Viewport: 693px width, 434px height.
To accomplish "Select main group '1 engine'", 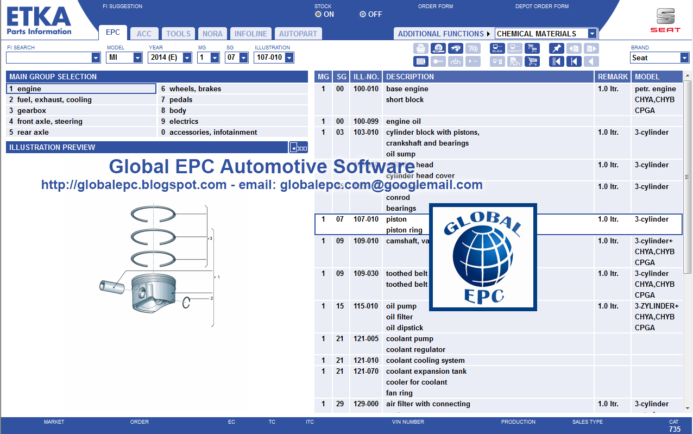I will click(x=81, y=89).
